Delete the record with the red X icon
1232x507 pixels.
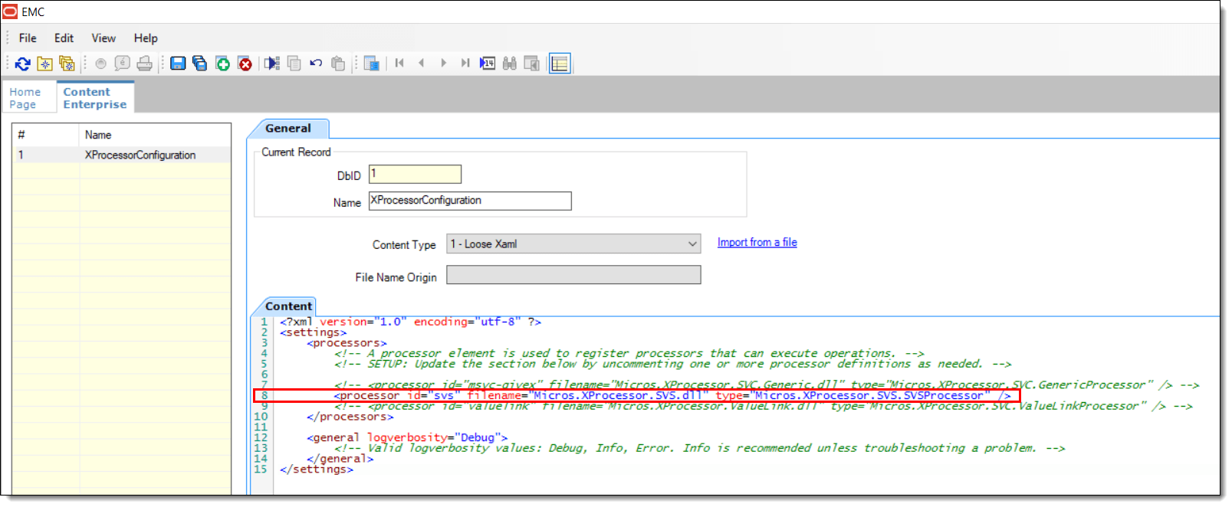245,64
